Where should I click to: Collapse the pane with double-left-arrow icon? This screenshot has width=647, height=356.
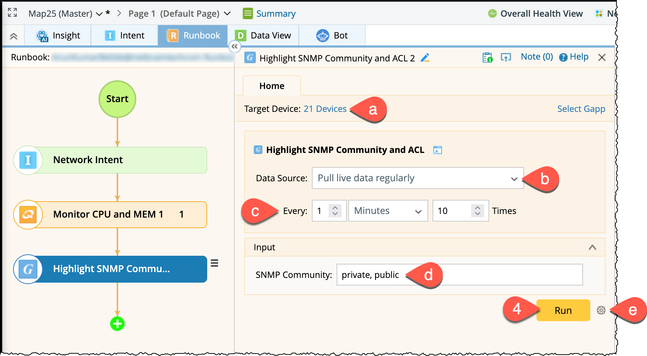tap(234, 46)
